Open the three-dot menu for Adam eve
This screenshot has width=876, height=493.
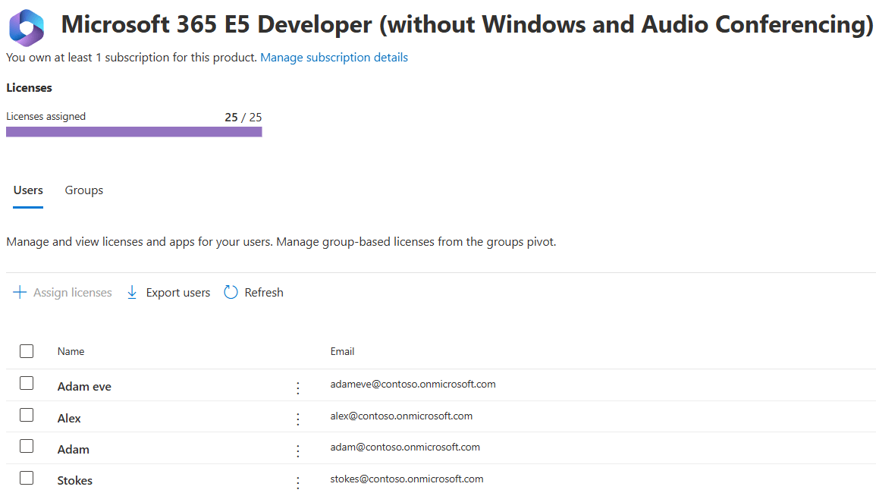tap(298, 387)
